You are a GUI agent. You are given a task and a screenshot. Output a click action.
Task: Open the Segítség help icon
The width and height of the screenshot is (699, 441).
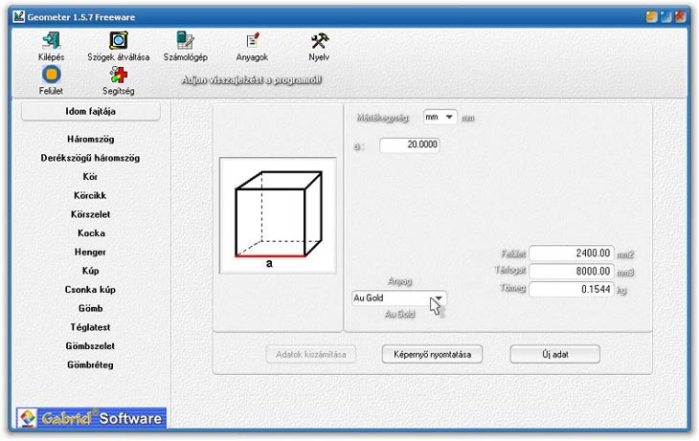point(118,76)
